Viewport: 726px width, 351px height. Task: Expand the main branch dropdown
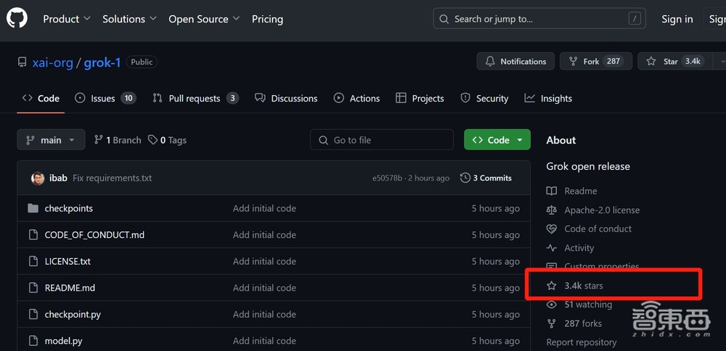click(x=51, y=140)
